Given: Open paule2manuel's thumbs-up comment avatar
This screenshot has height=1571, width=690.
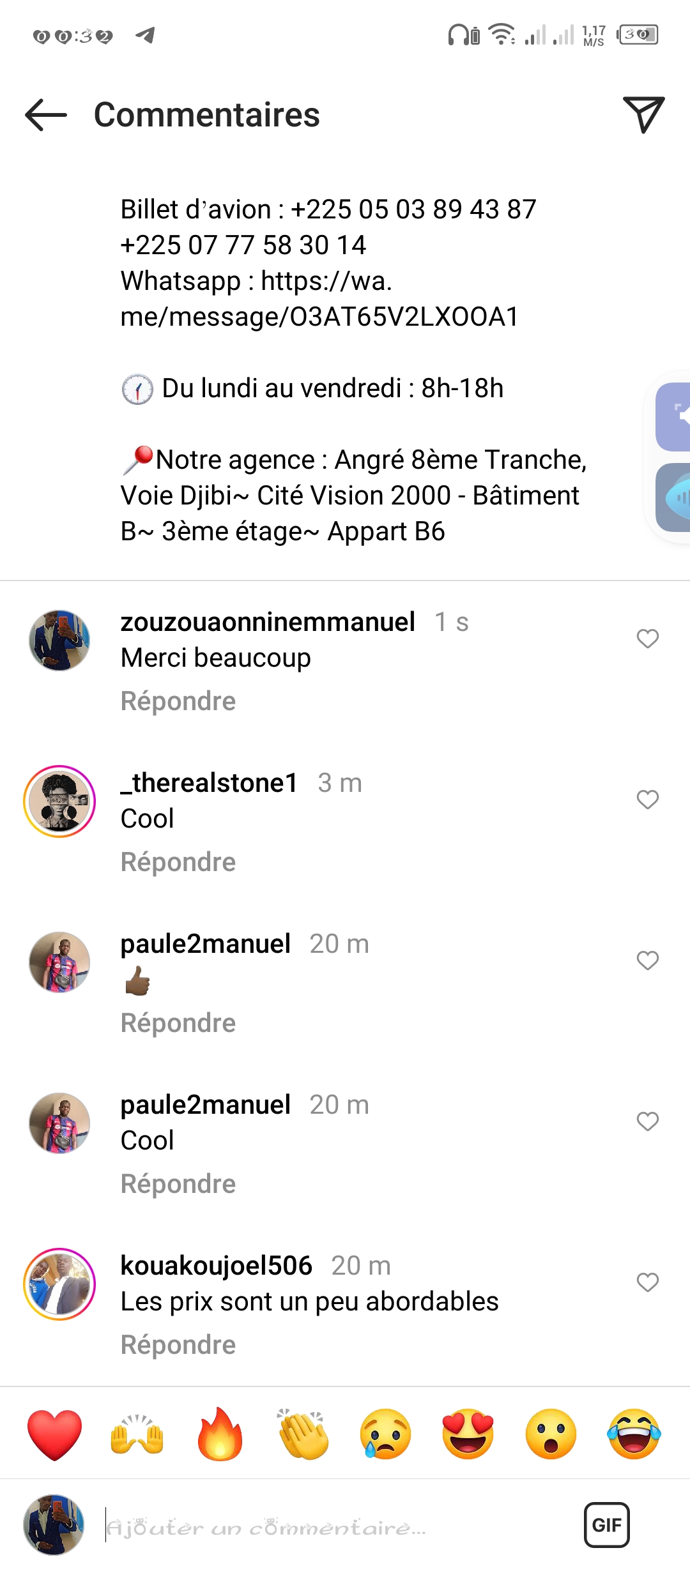Looking at the screenshot, I should click(59, 962).
